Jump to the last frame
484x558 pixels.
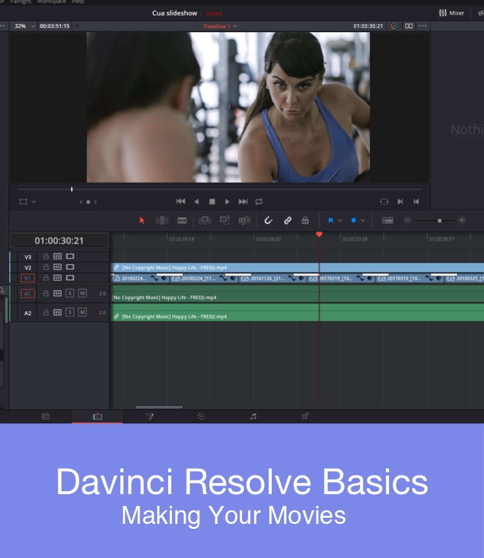pos(243,201)
